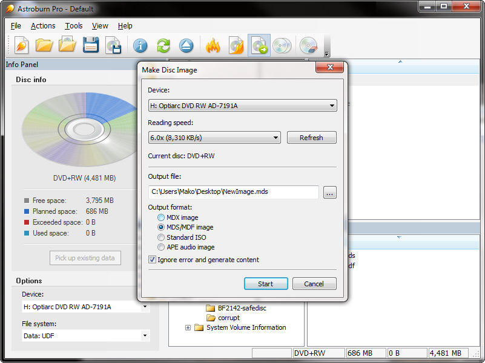The width and height of the screenshot is (485, 363).
Task: Click the 686 MB status bar entry
Action: pyautogui.click(x=366, y=353)
